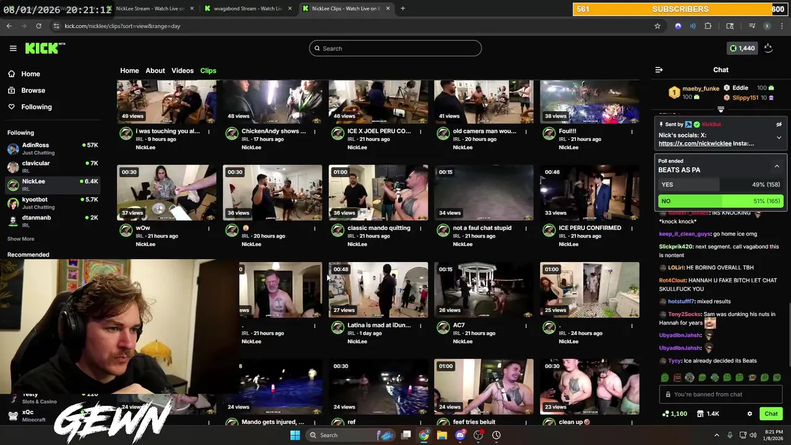Switch to the NickLee Stream browser tab
Screen dimensions: 791x445
[150, 9]
